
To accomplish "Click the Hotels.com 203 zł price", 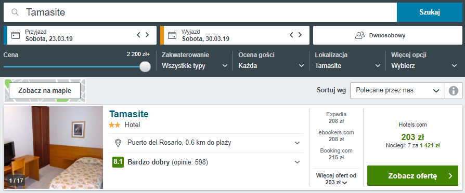I will pos(412,137).
